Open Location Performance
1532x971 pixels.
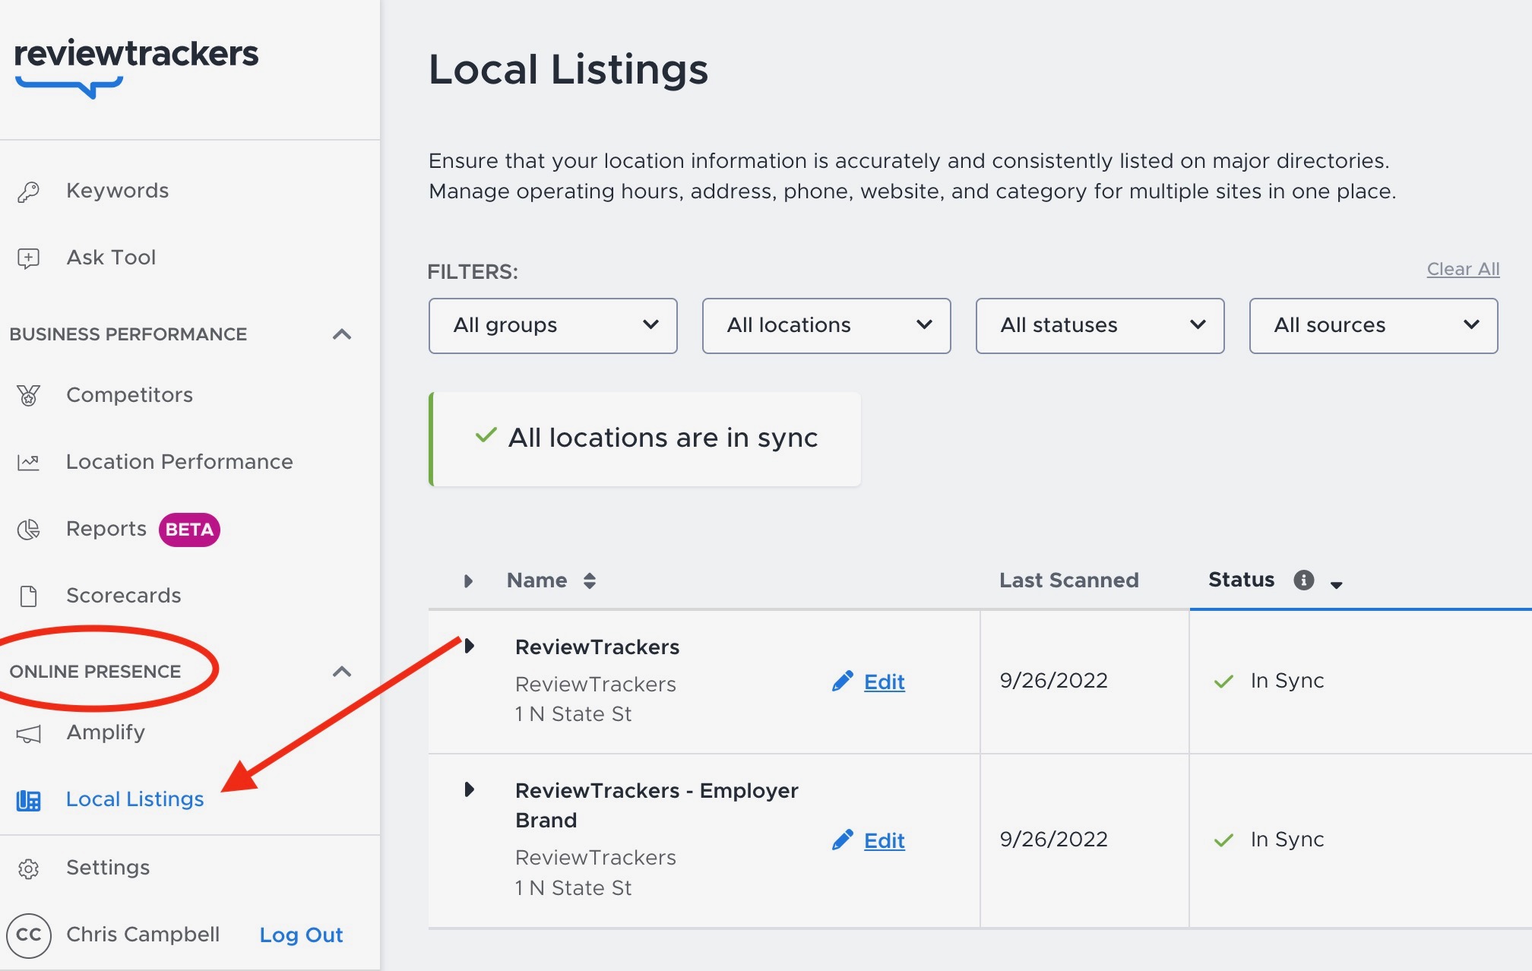click(x=179, y=462)
